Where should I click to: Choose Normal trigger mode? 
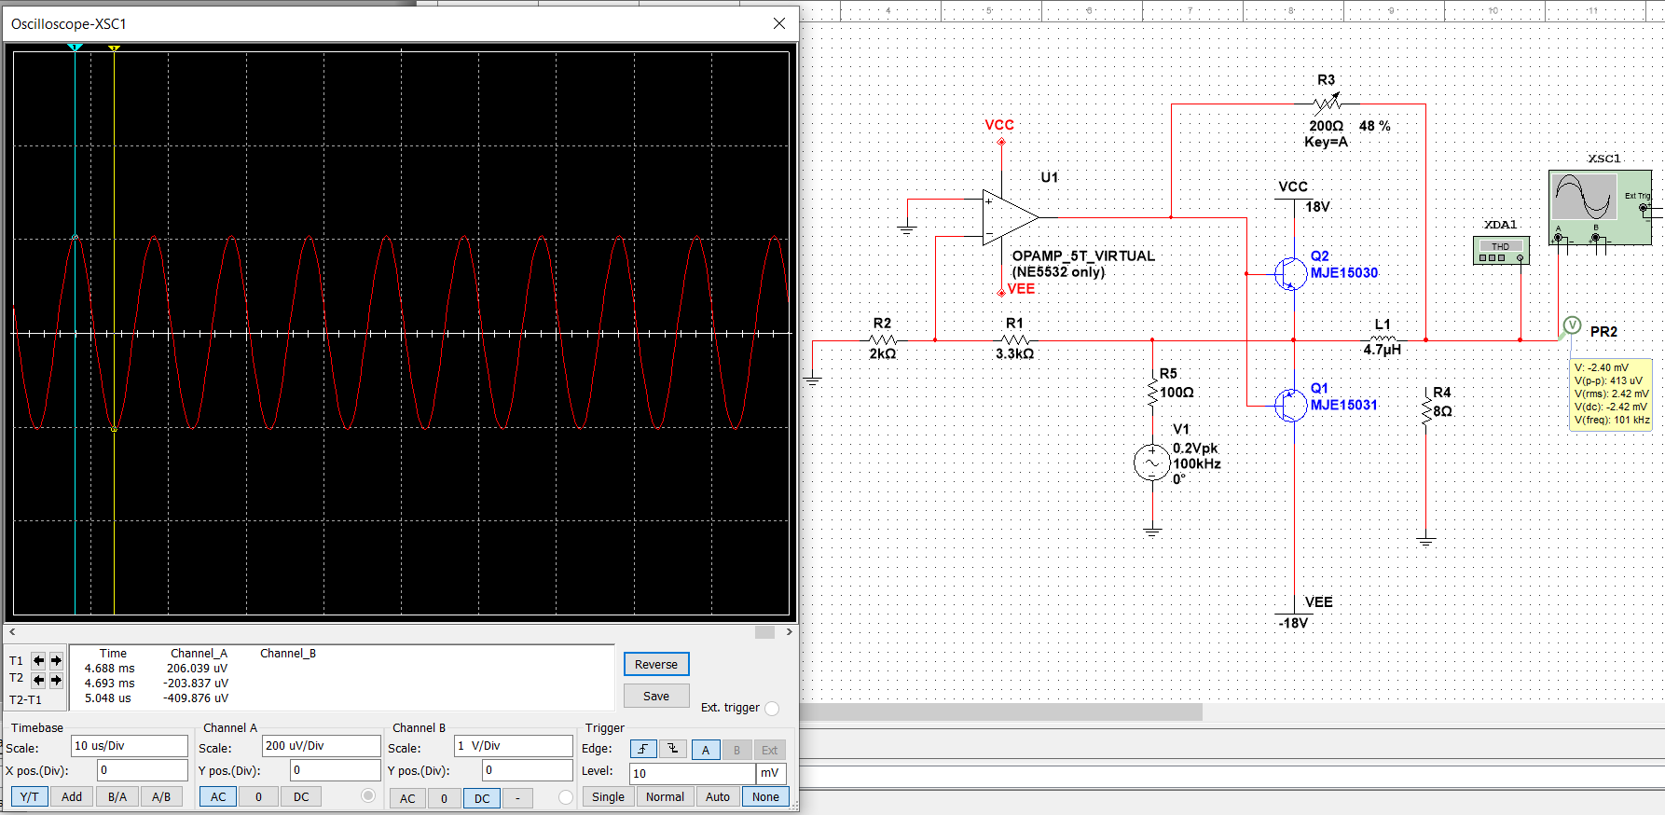[x=665, y=797]
